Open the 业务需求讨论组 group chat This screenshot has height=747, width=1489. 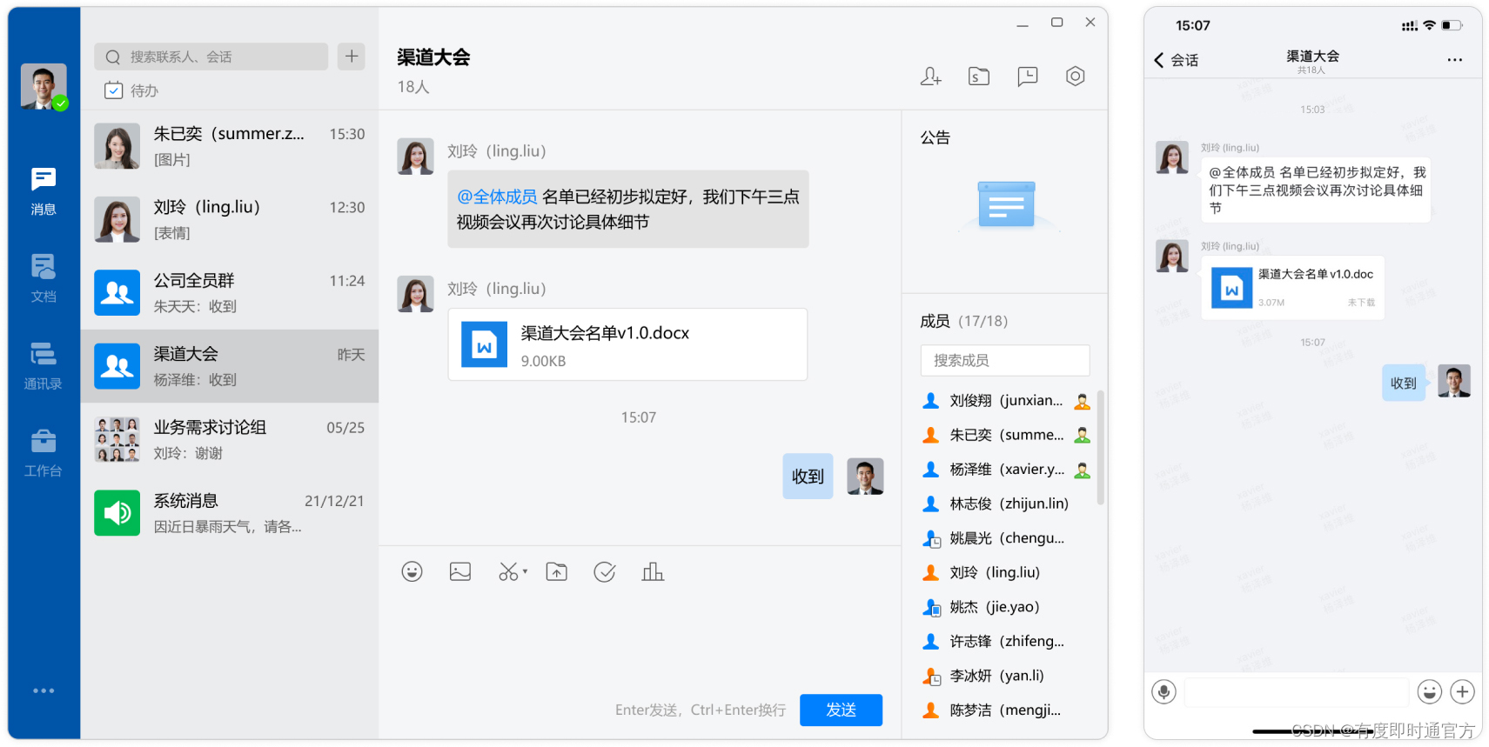click(230, 440)
